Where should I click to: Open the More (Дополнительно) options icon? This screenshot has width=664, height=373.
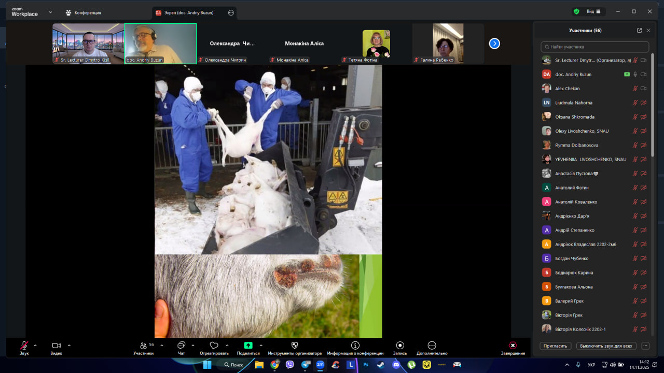432,346
